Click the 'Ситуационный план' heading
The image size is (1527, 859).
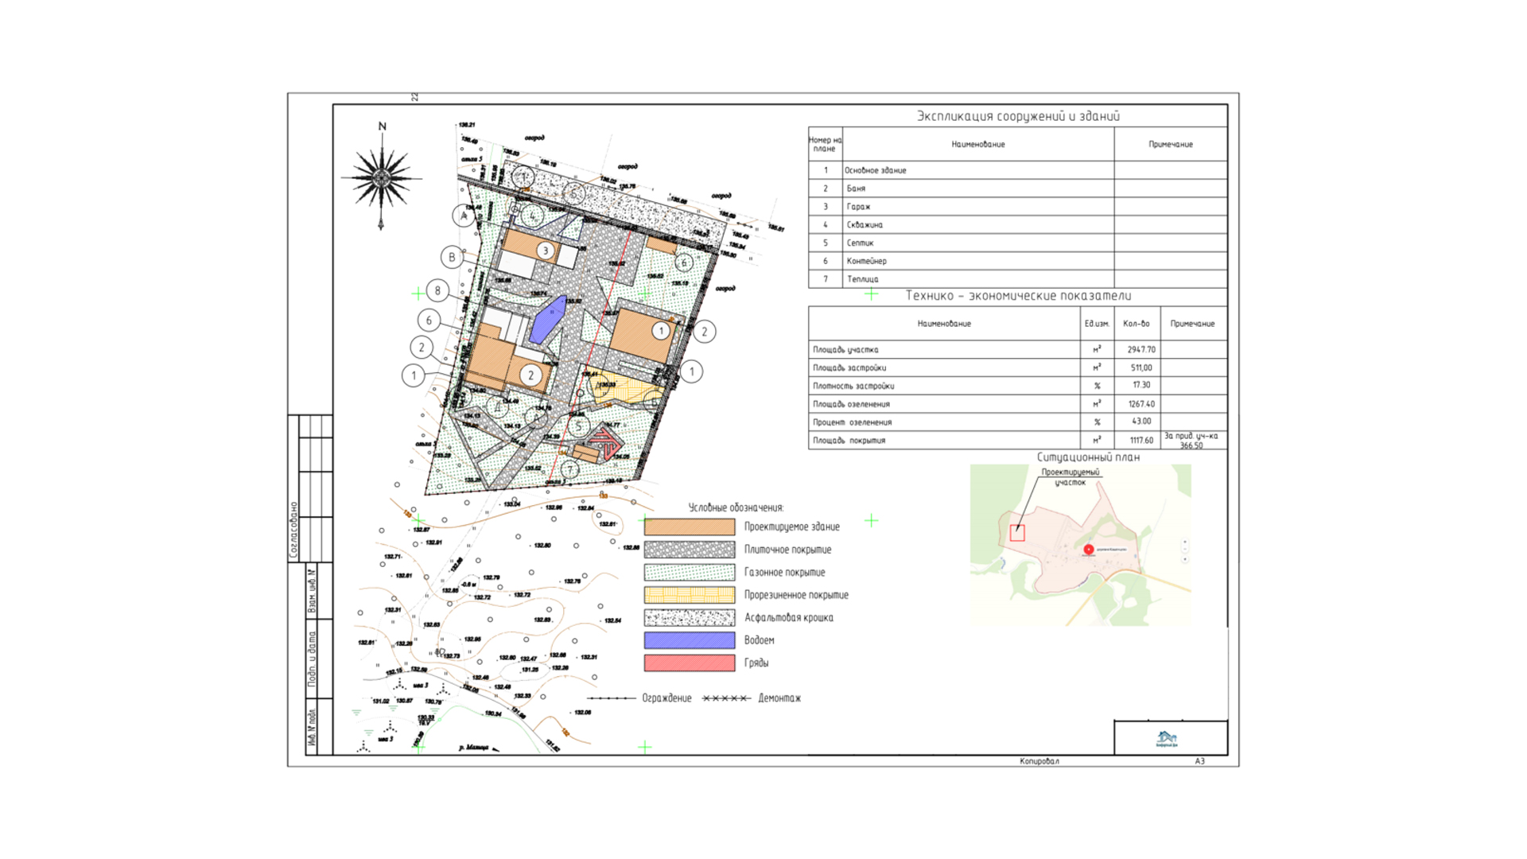coord(1087,457)
